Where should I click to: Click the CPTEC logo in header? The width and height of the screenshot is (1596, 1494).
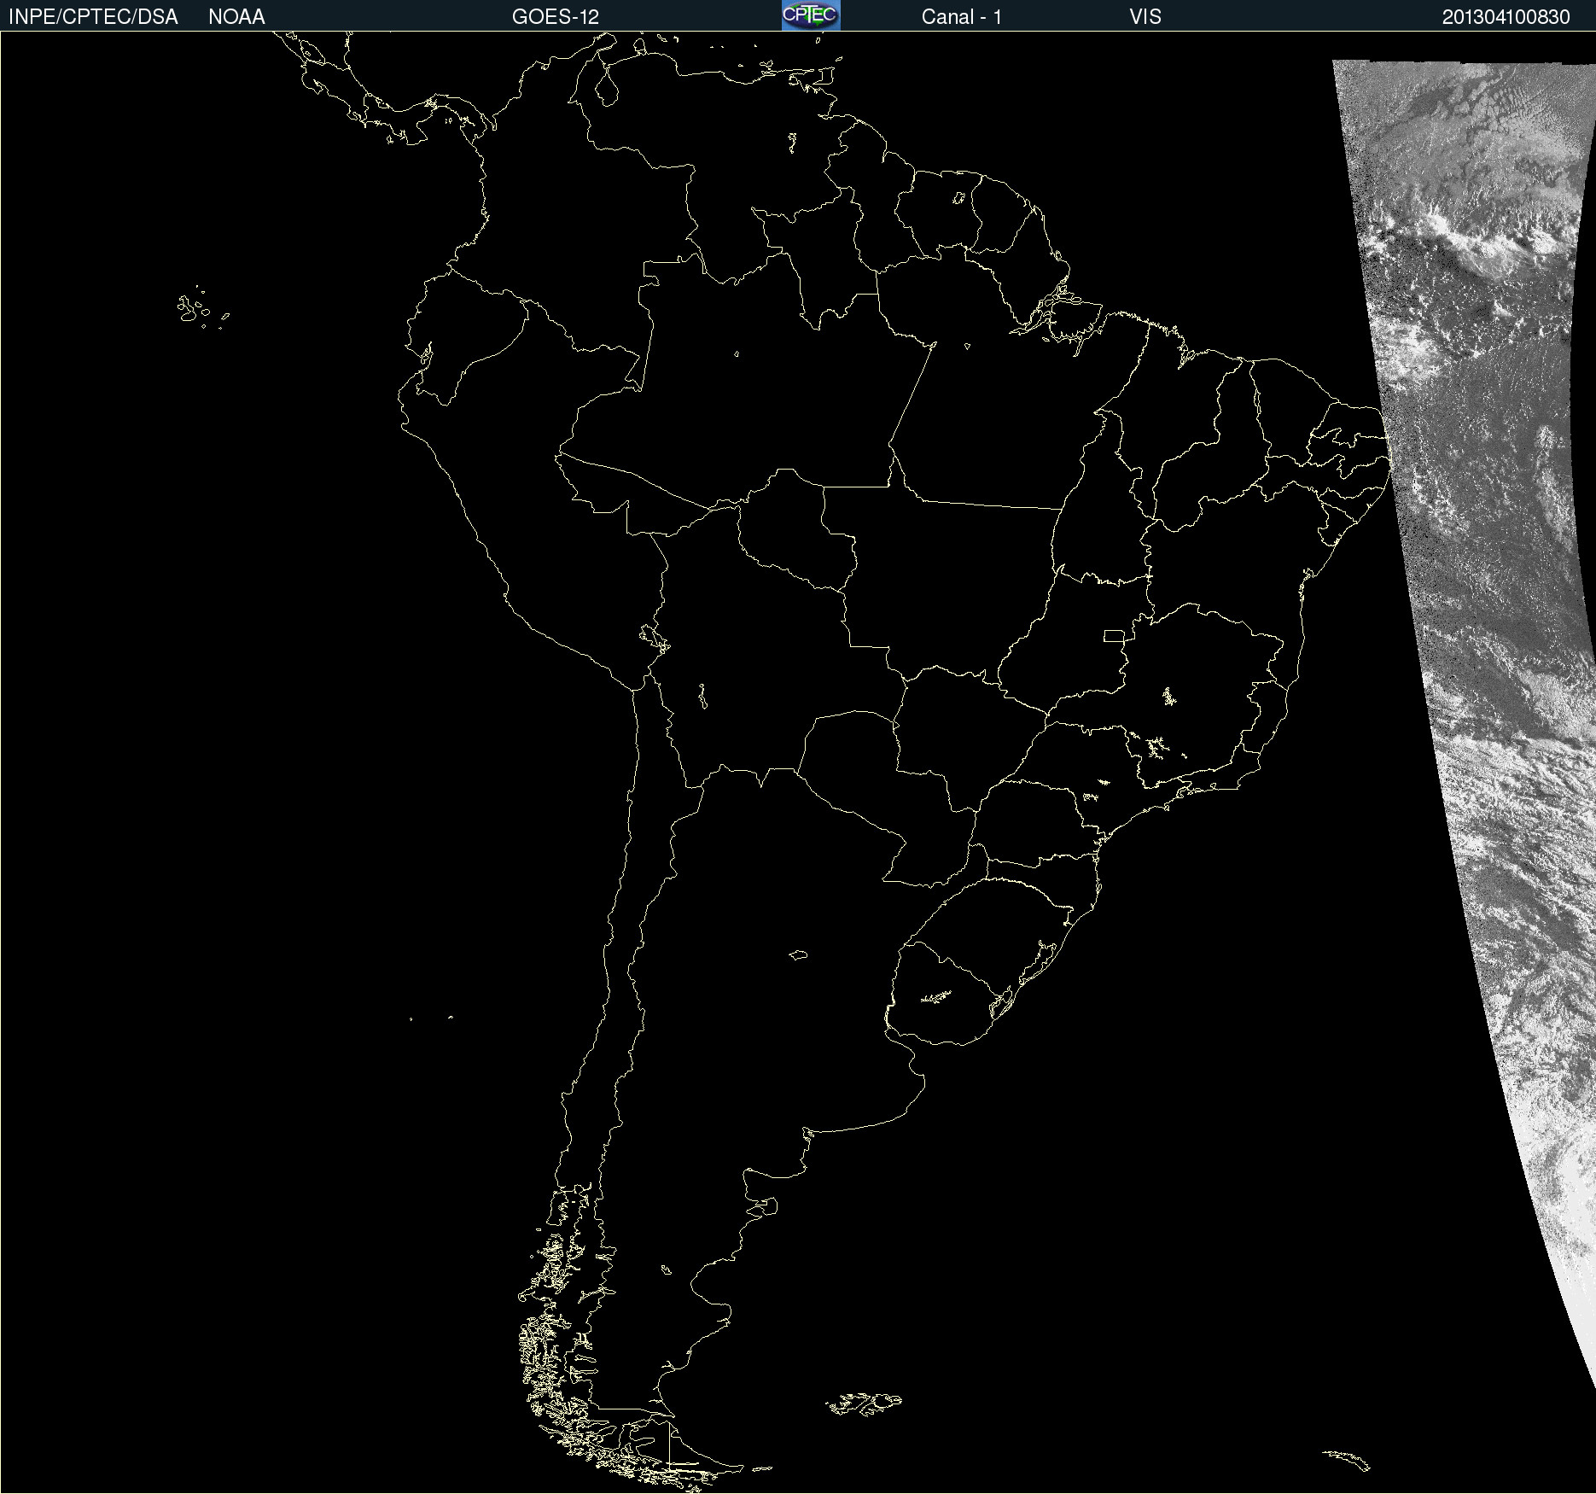[811, 15]
